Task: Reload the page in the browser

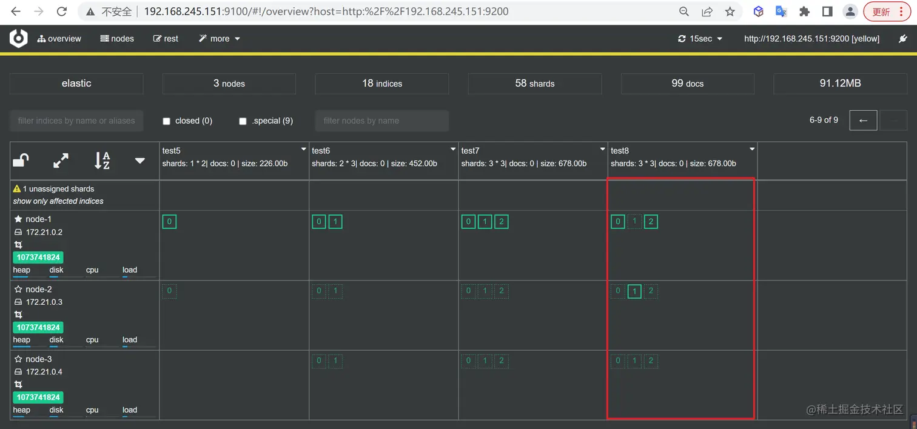Action: coord(61,12)
